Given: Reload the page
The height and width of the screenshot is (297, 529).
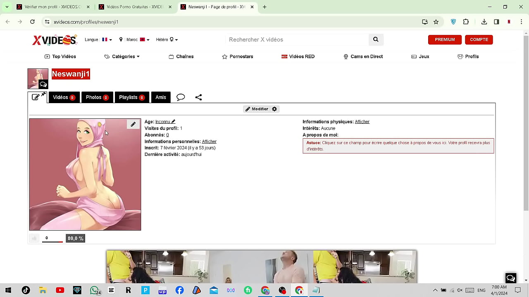Looking at the screenshot, I should 32,22.
